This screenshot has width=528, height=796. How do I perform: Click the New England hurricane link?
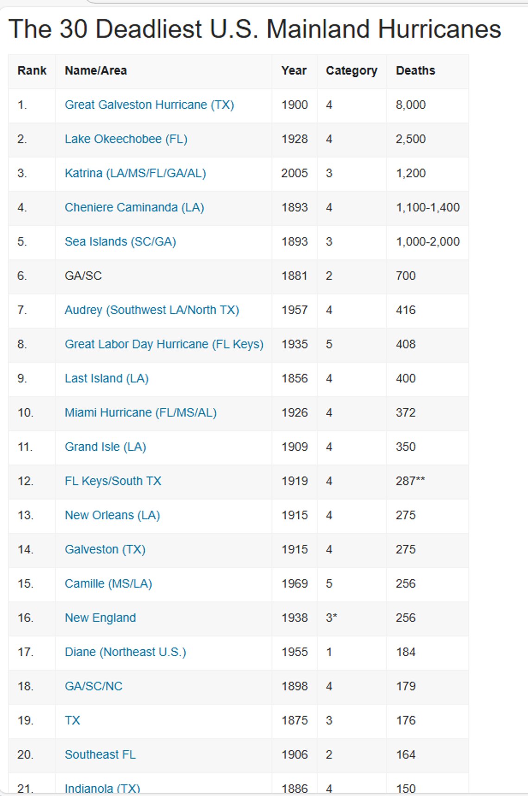(101, 618)
